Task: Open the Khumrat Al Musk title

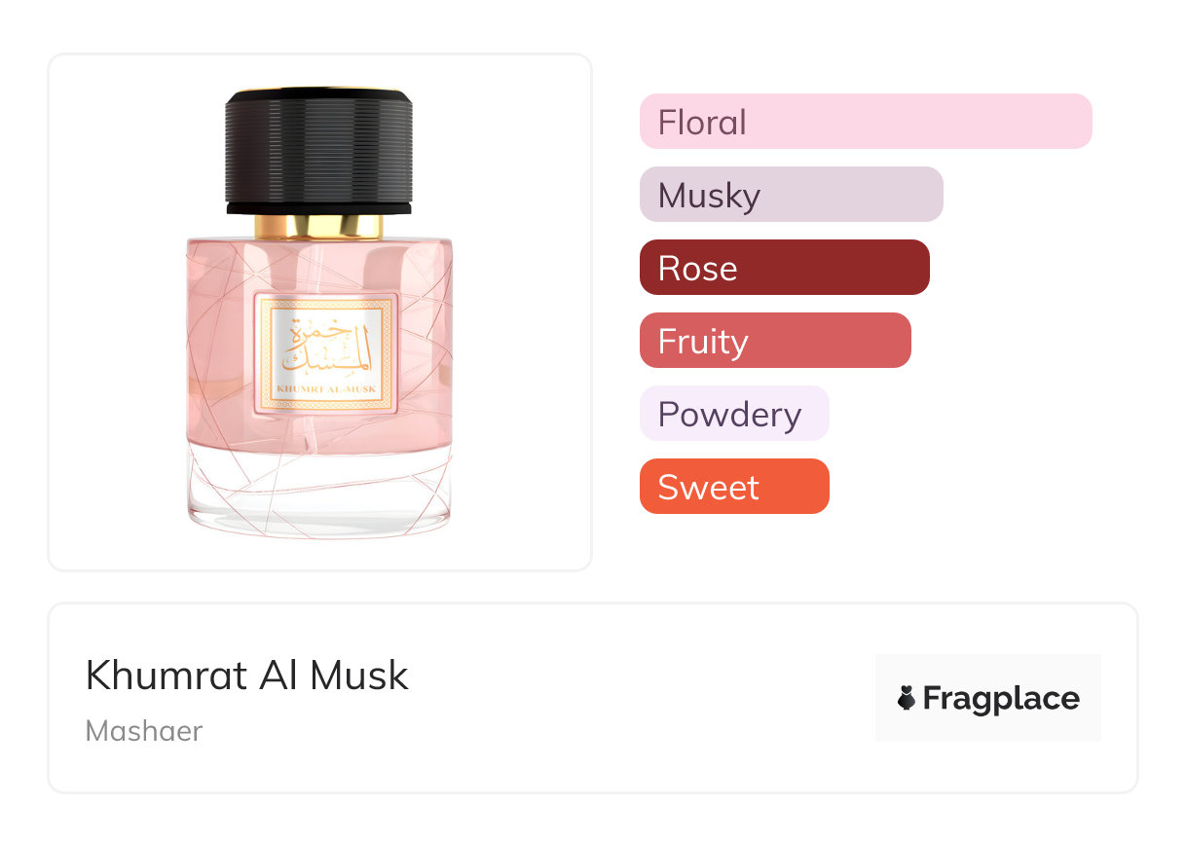Action: 247,676
